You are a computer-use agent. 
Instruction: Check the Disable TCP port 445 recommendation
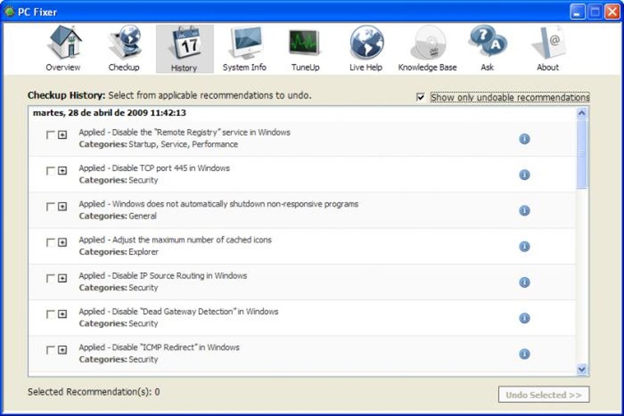click(51, 171)
